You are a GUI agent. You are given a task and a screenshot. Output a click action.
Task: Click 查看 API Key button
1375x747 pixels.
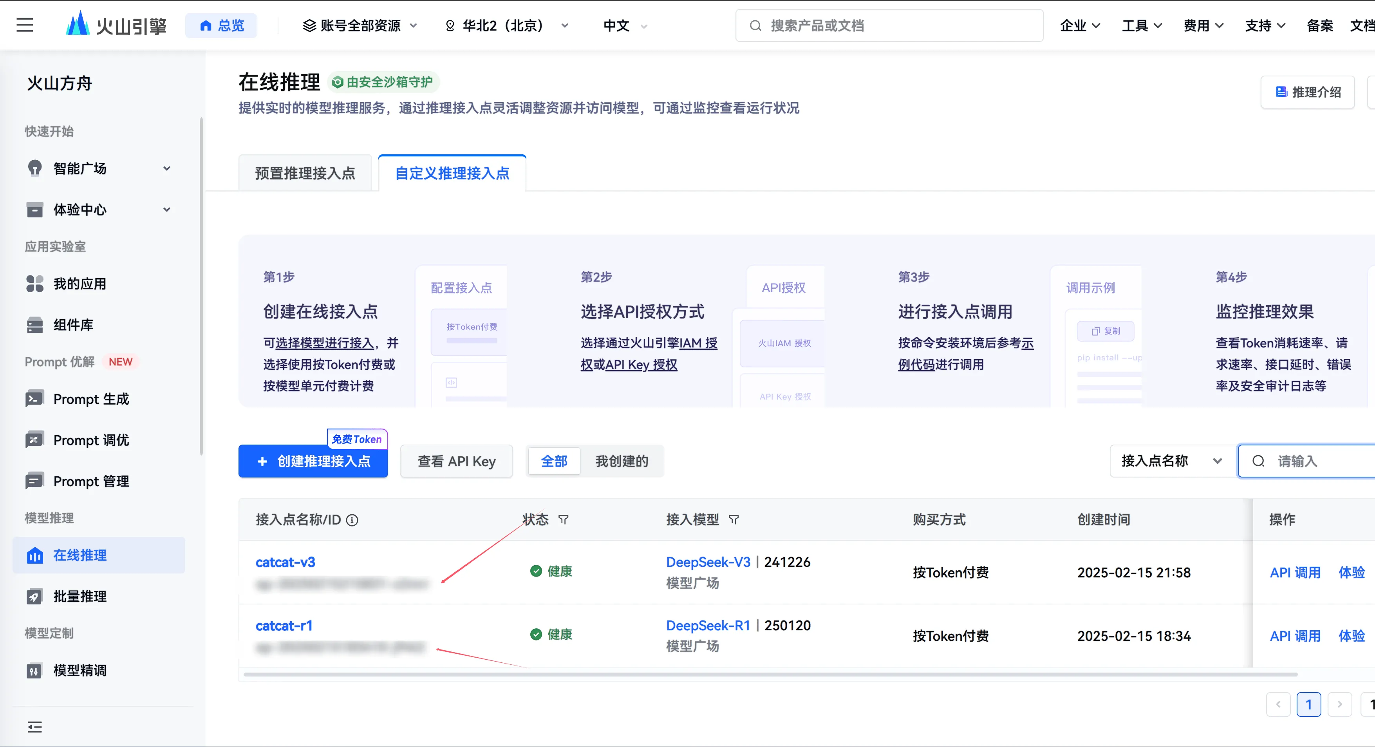click(456, 461)
